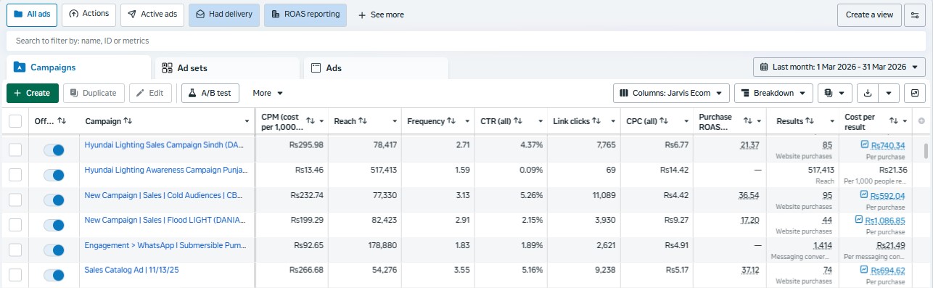Click See more views
The image size is (933, 288).
click(x=382, y=15)
